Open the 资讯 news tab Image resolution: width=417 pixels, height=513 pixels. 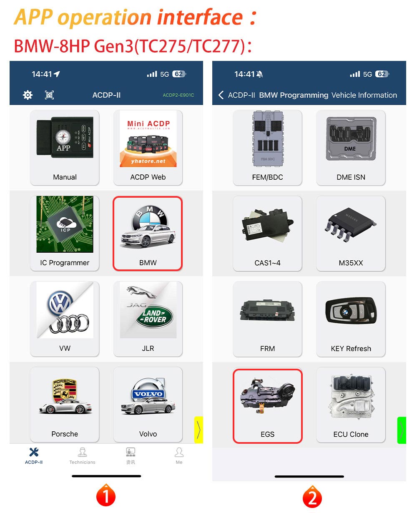click(x=131, y=456)
